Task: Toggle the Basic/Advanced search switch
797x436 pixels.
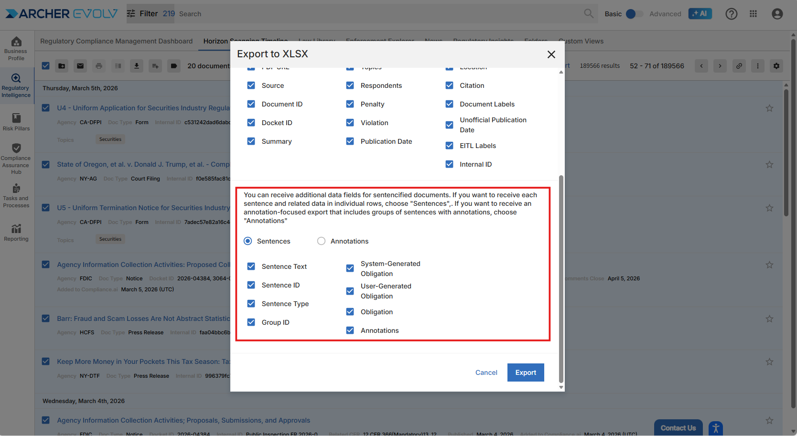Action: point(634,14)
